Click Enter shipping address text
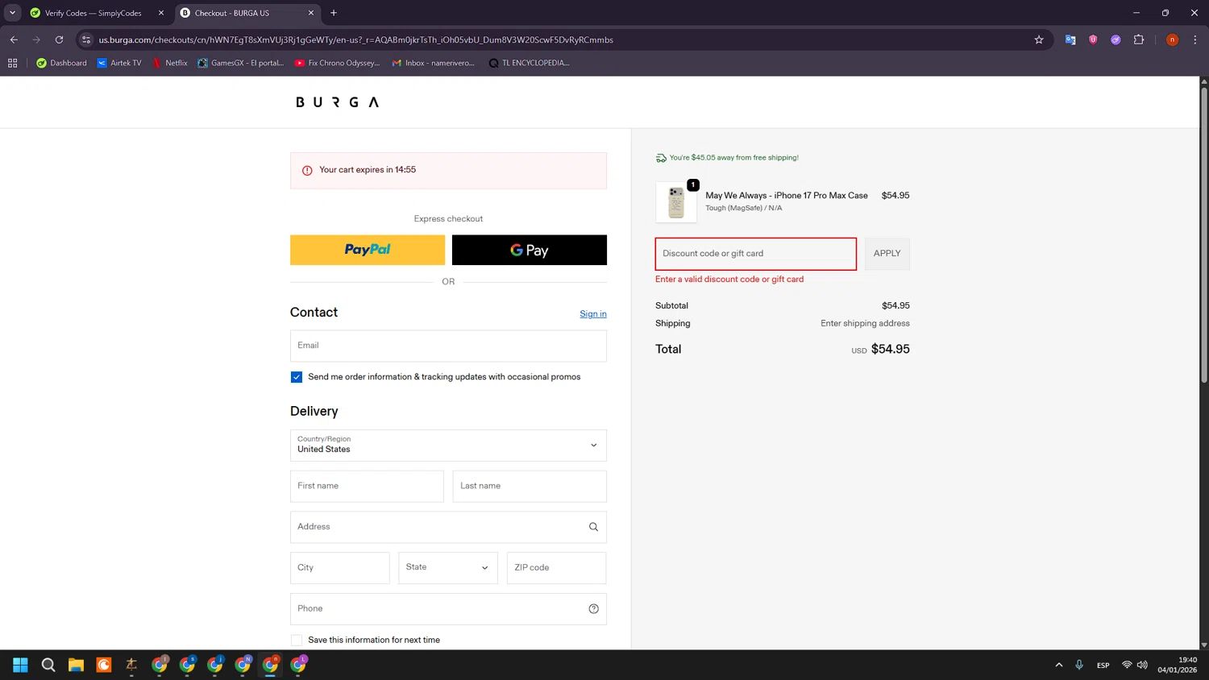This screenshot has height=680, width=1209. [865, 324]
